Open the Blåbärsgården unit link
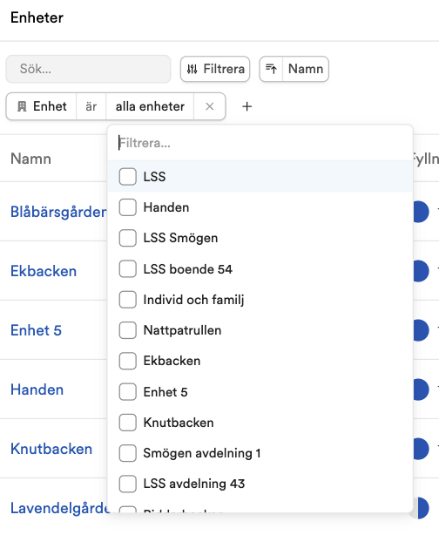The image size is (439, 535). coord(58,212)
